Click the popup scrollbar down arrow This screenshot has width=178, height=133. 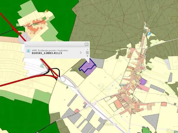pos(87,56)
